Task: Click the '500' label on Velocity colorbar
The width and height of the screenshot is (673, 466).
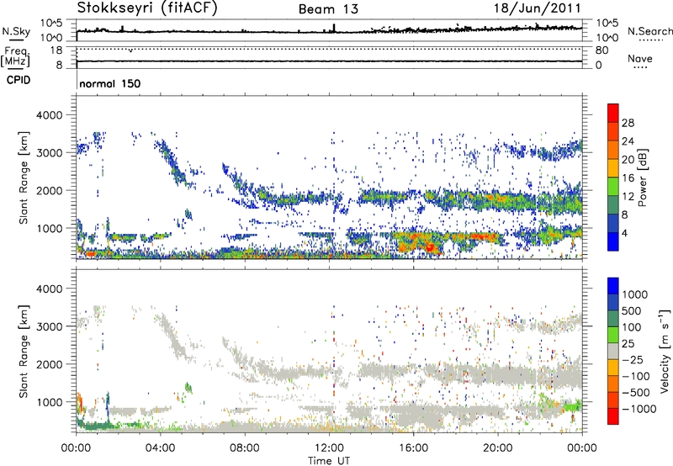Action: (632, 310)
